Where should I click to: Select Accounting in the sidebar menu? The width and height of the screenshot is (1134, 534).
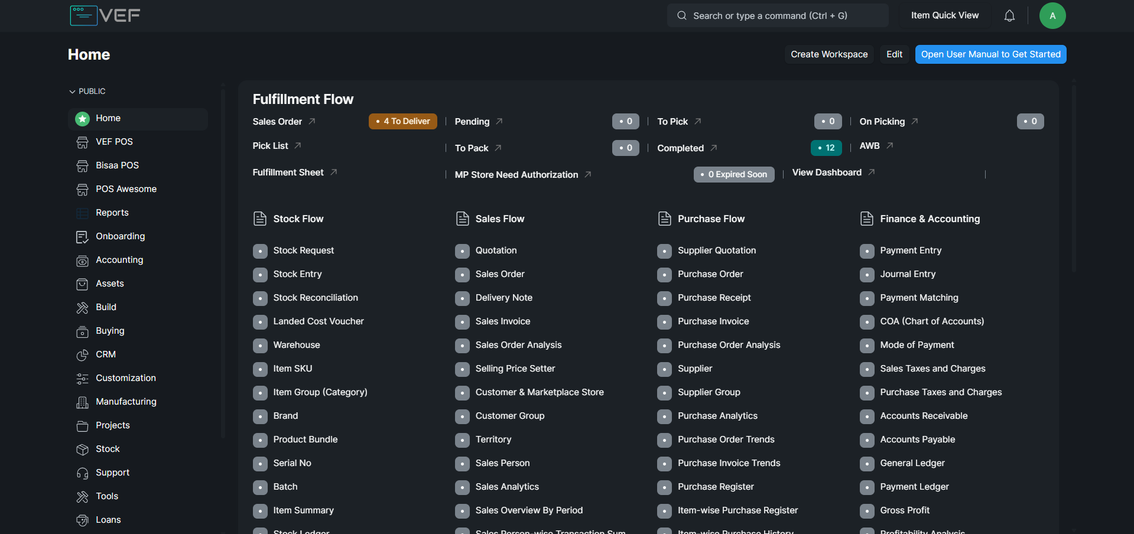tap(119, 260)
